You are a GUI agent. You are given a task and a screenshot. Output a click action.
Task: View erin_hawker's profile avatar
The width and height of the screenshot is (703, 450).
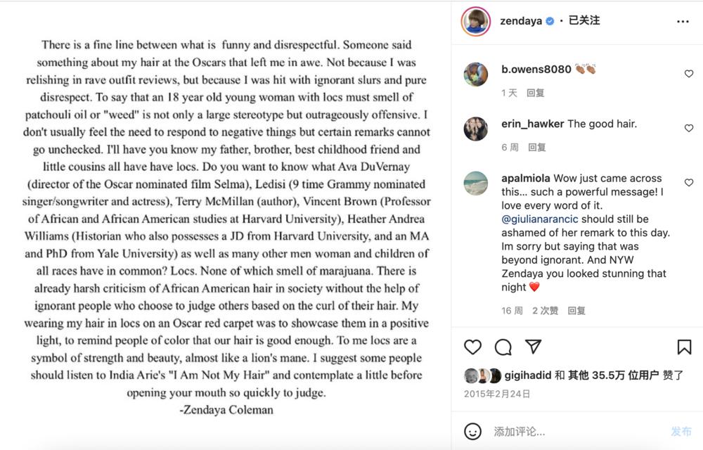tap(476, 129)
